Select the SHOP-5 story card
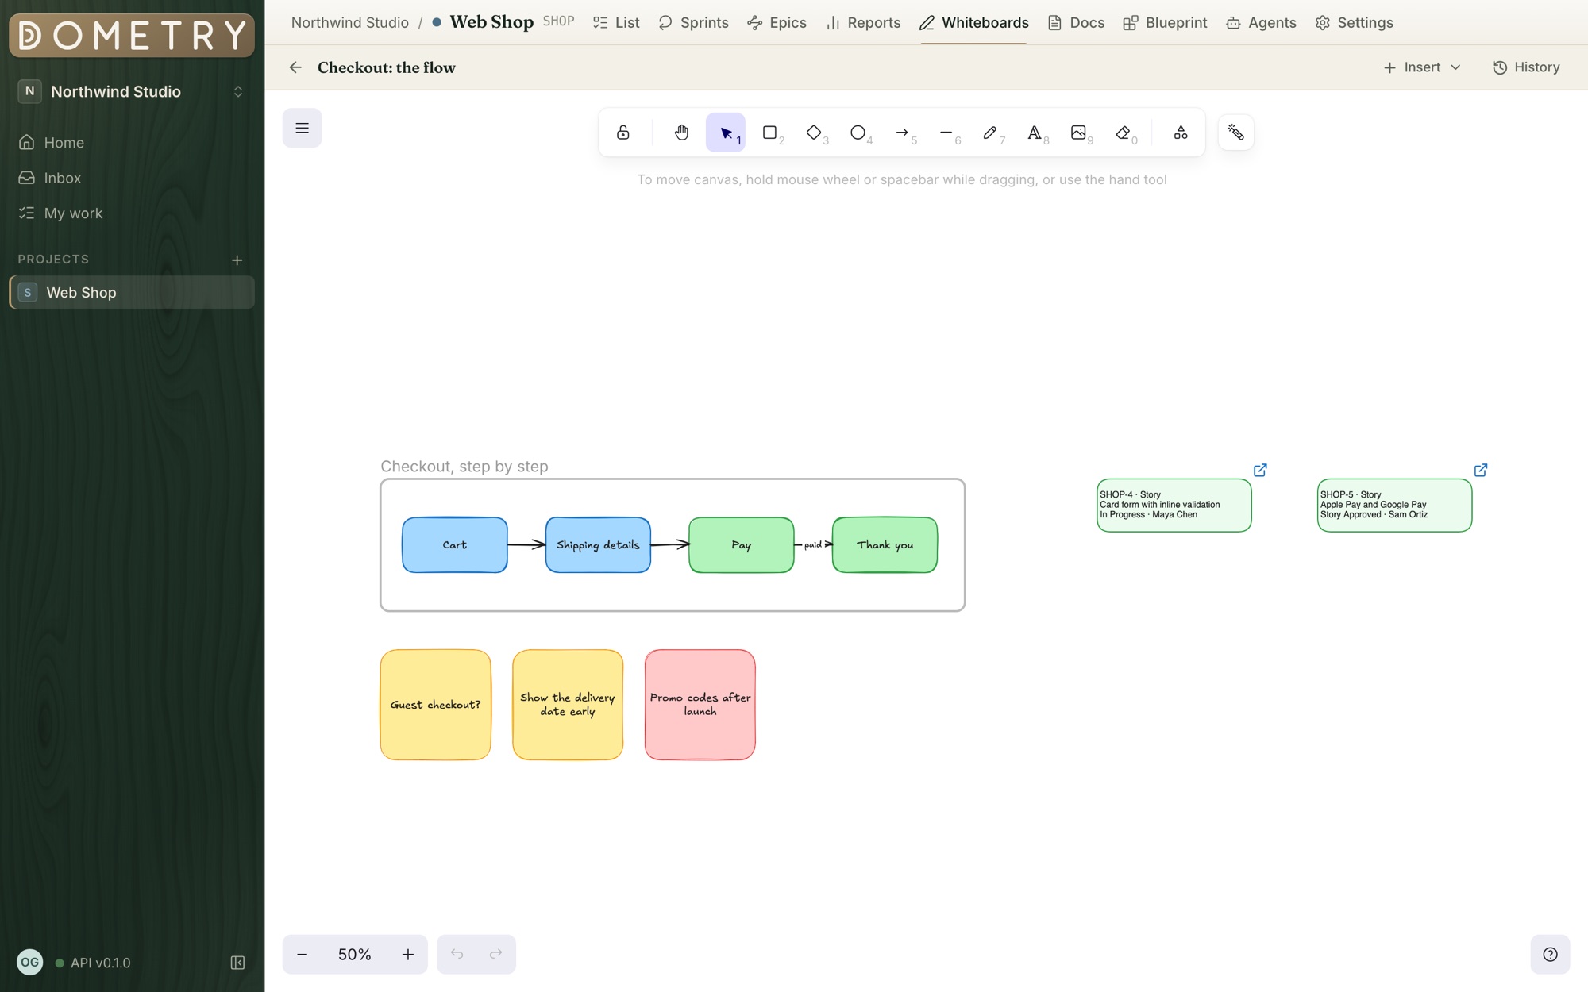Screen dimensions: 1588x992 (1394, 505)
